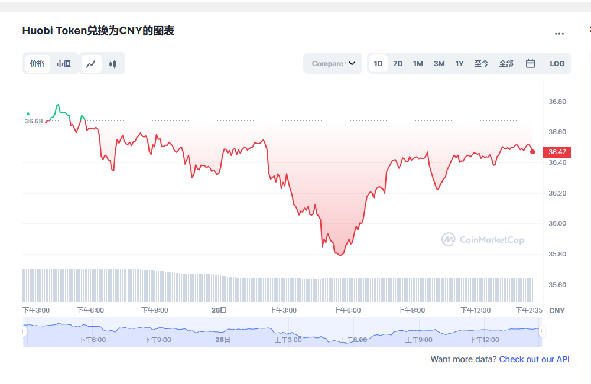Select the 1Y time range
The height and width of the screenshot is (384, 591).
pos(459,64)
